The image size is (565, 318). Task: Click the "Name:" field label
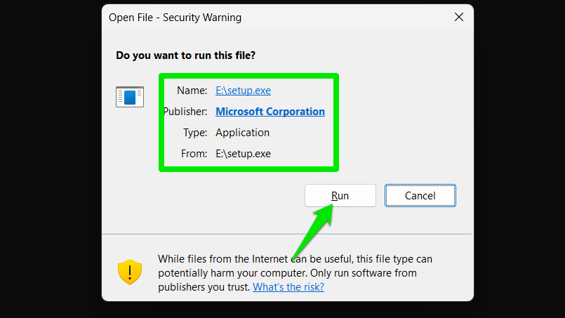(x=192, y=91)
